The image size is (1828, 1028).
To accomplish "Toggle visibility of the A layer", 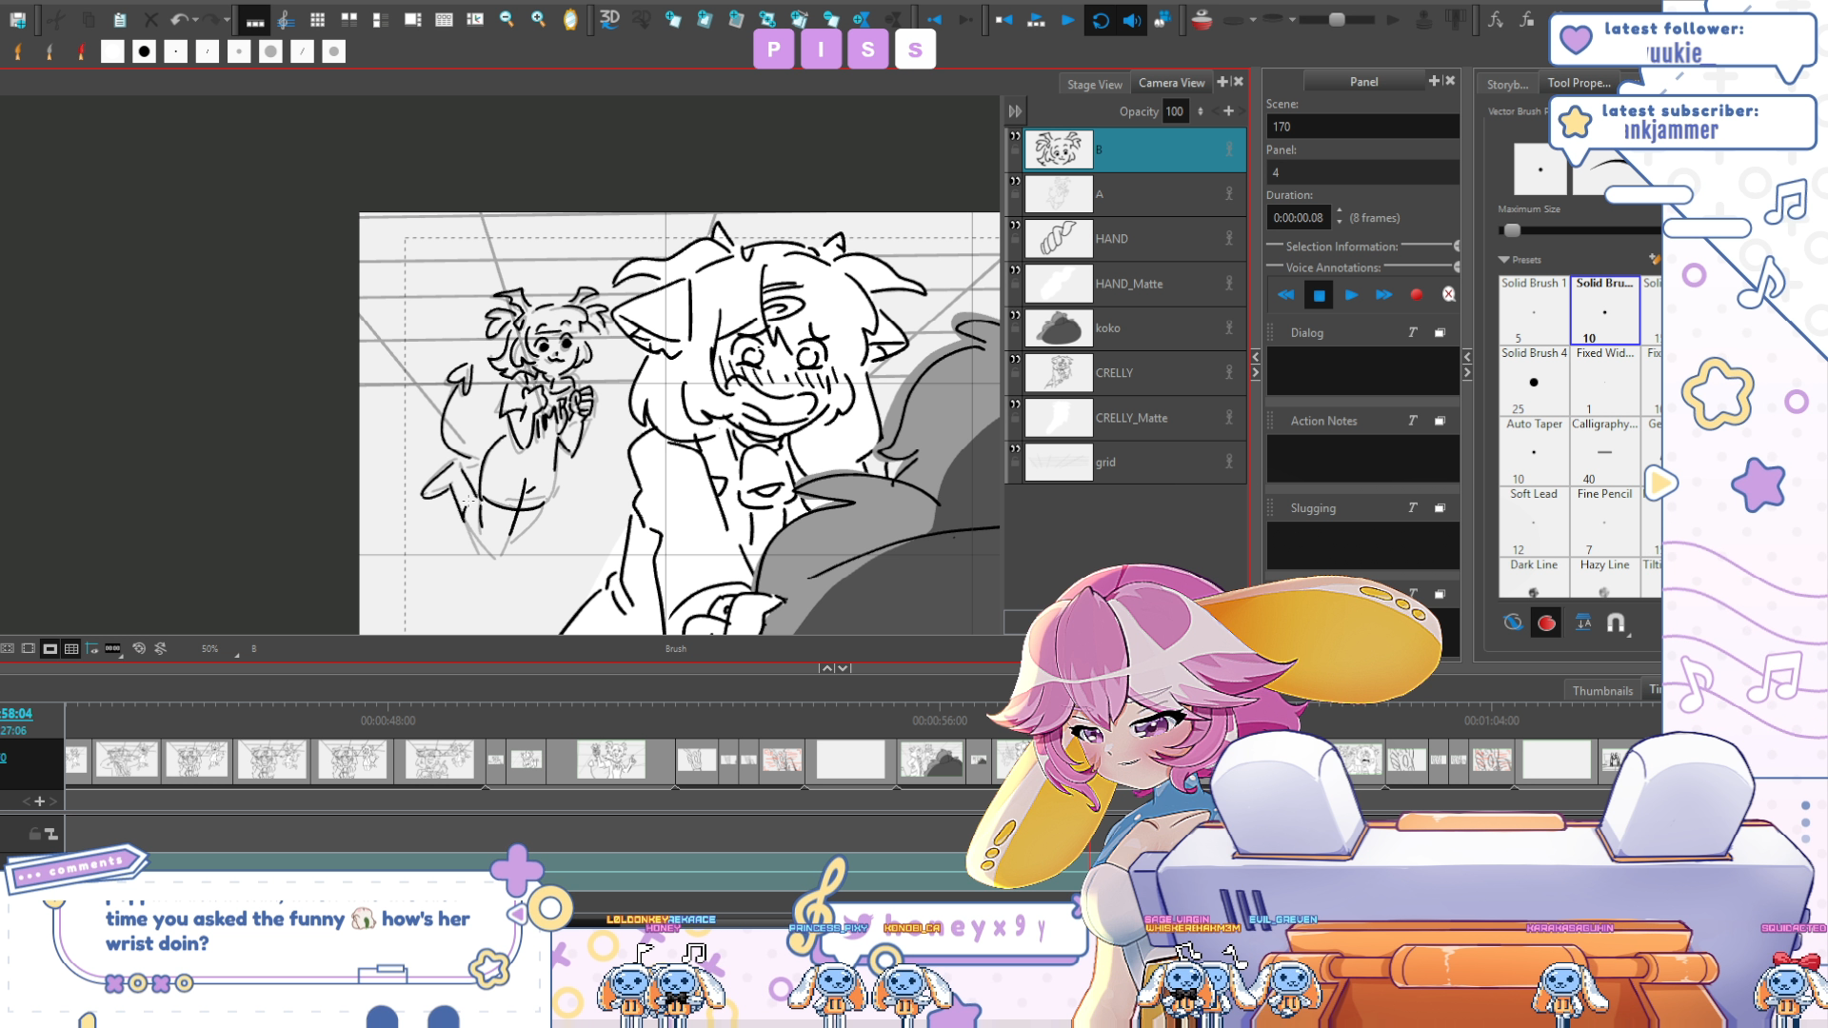I will coord(1015,182).
